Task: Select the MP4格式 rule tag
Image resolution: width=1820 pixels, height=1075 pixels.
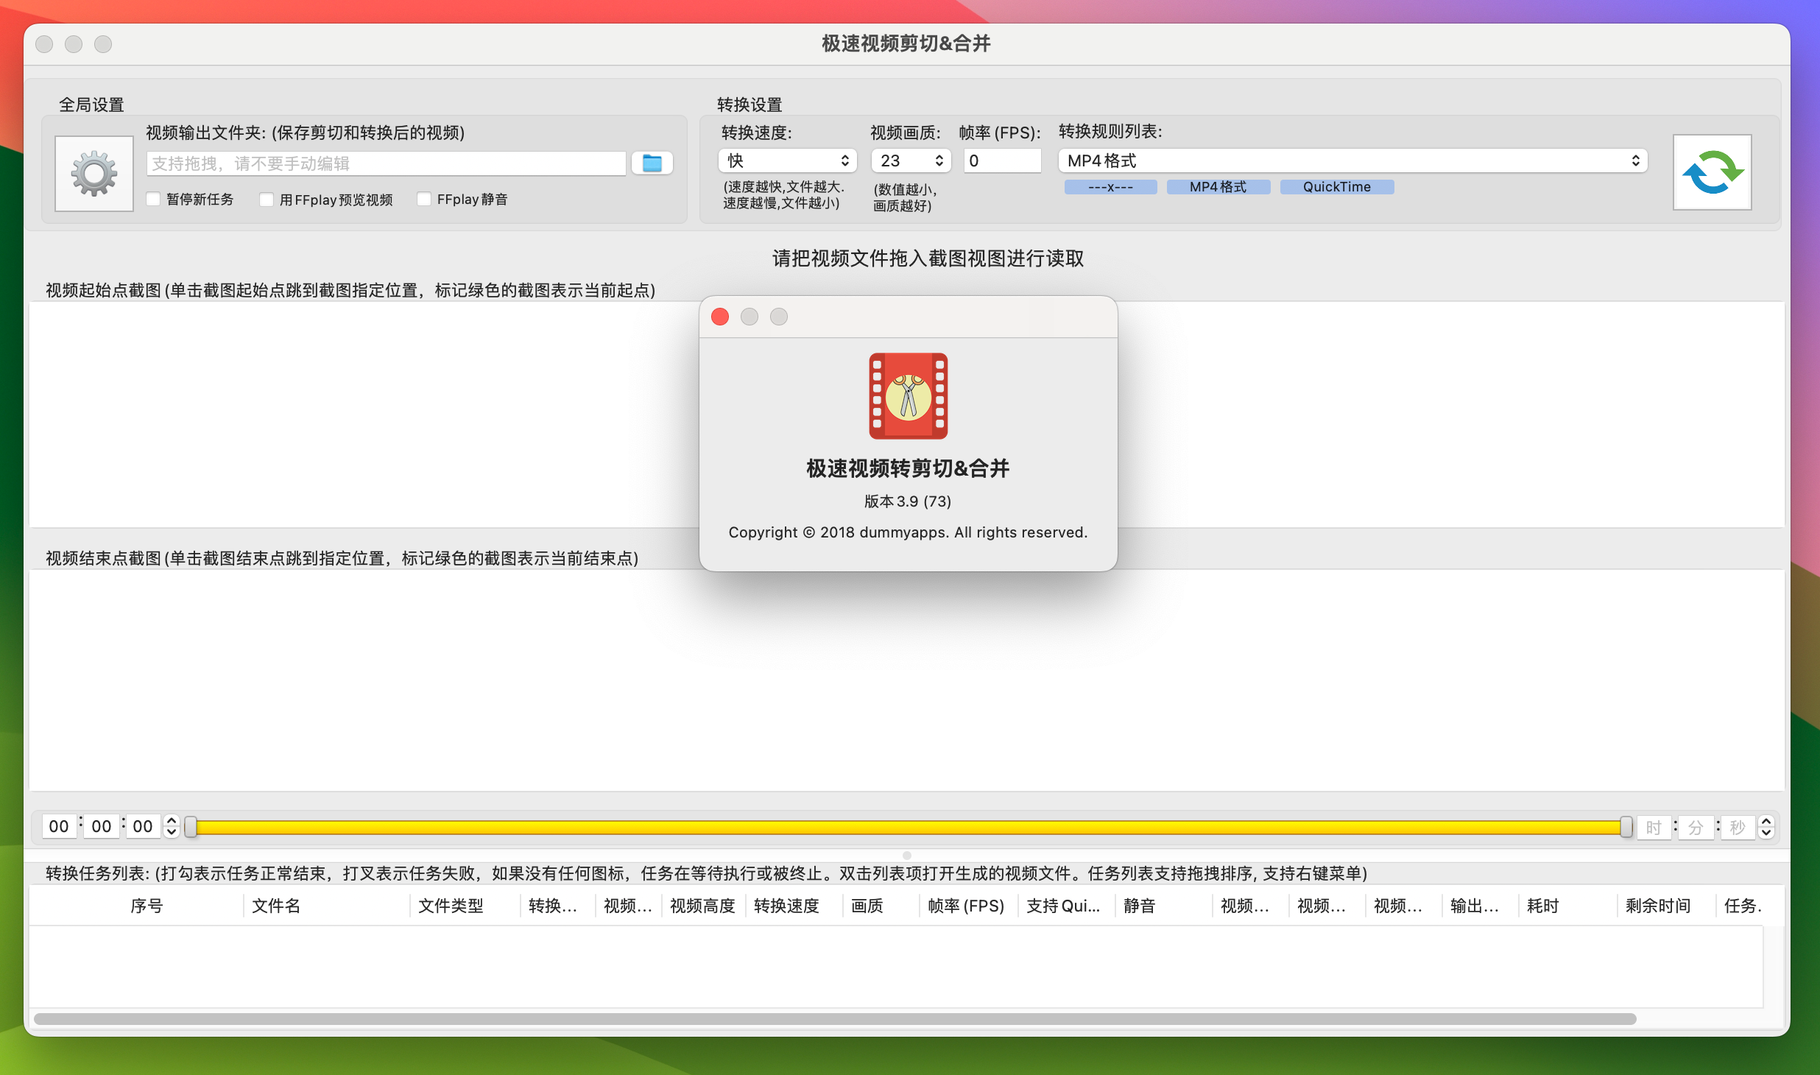Action: click(x=1218, y=187)
